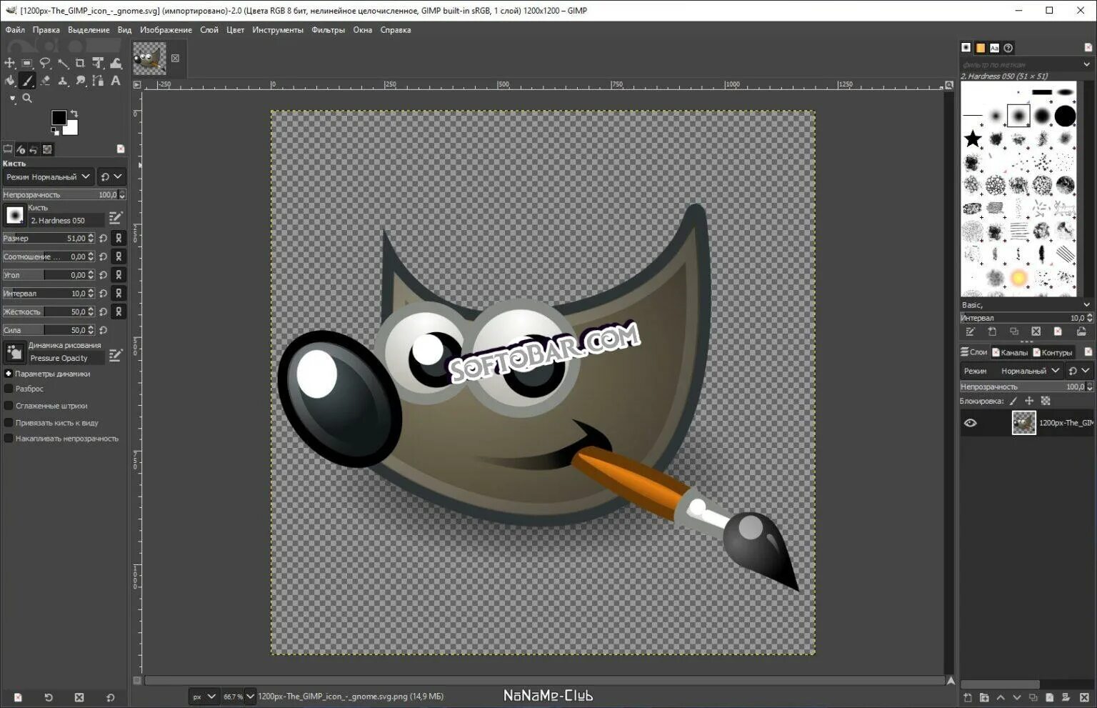The width and height of the screenshot is (1097, 708).
Task: Duplicate brush in brushes panel
Action: point(1014,331)
